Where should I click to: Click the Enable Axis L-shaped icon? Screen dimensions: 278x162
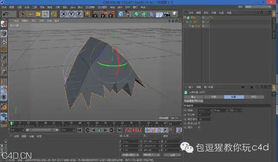click(4, 82)
